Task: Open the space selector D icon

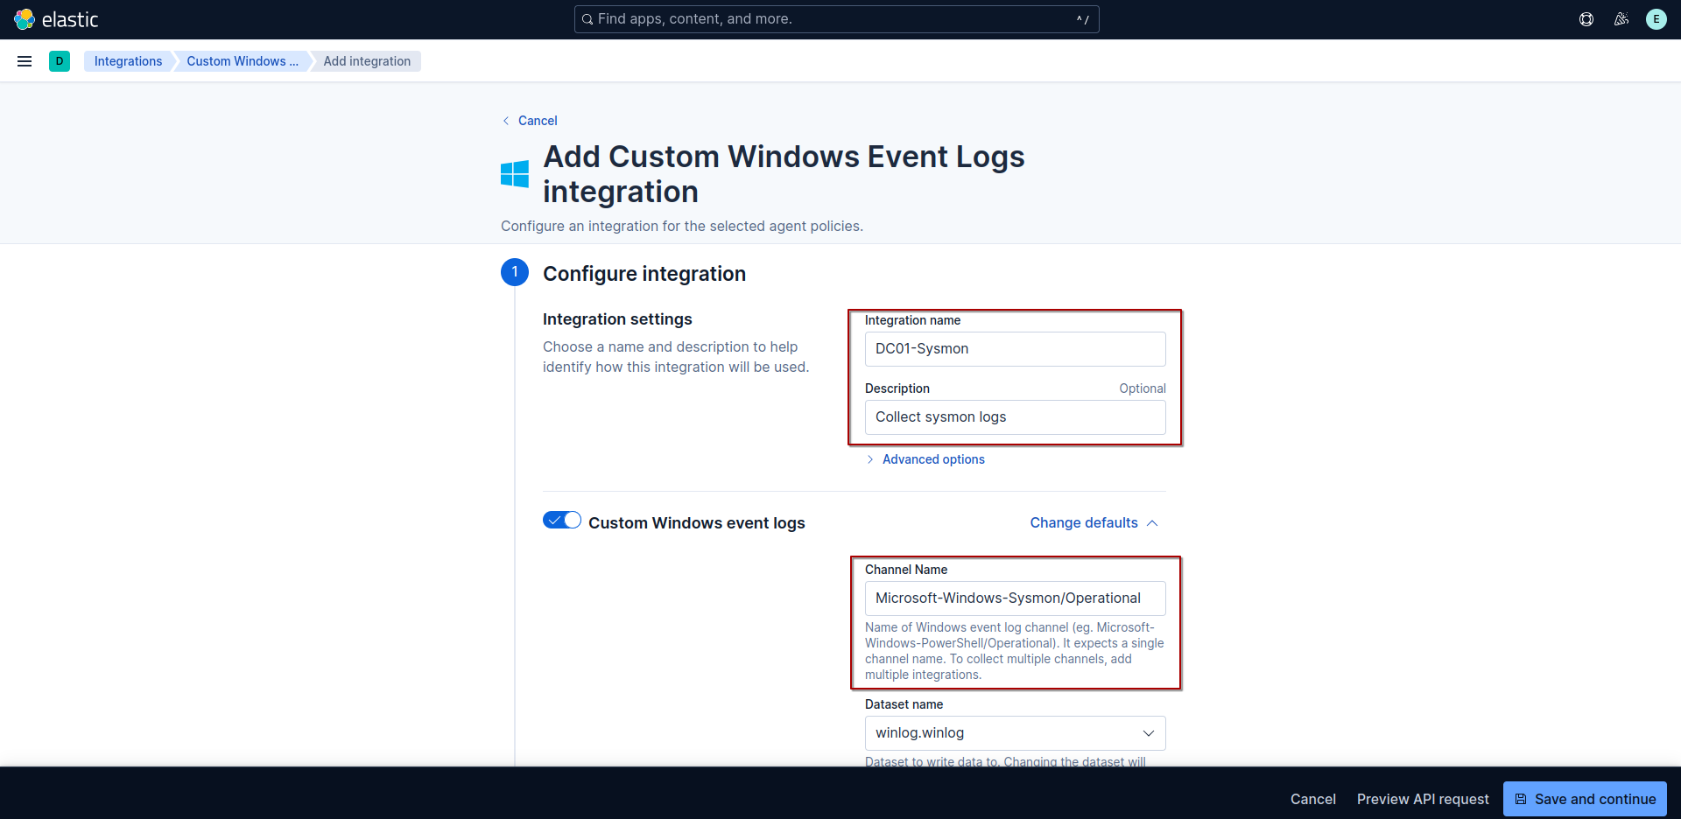Action: [60, 61]
